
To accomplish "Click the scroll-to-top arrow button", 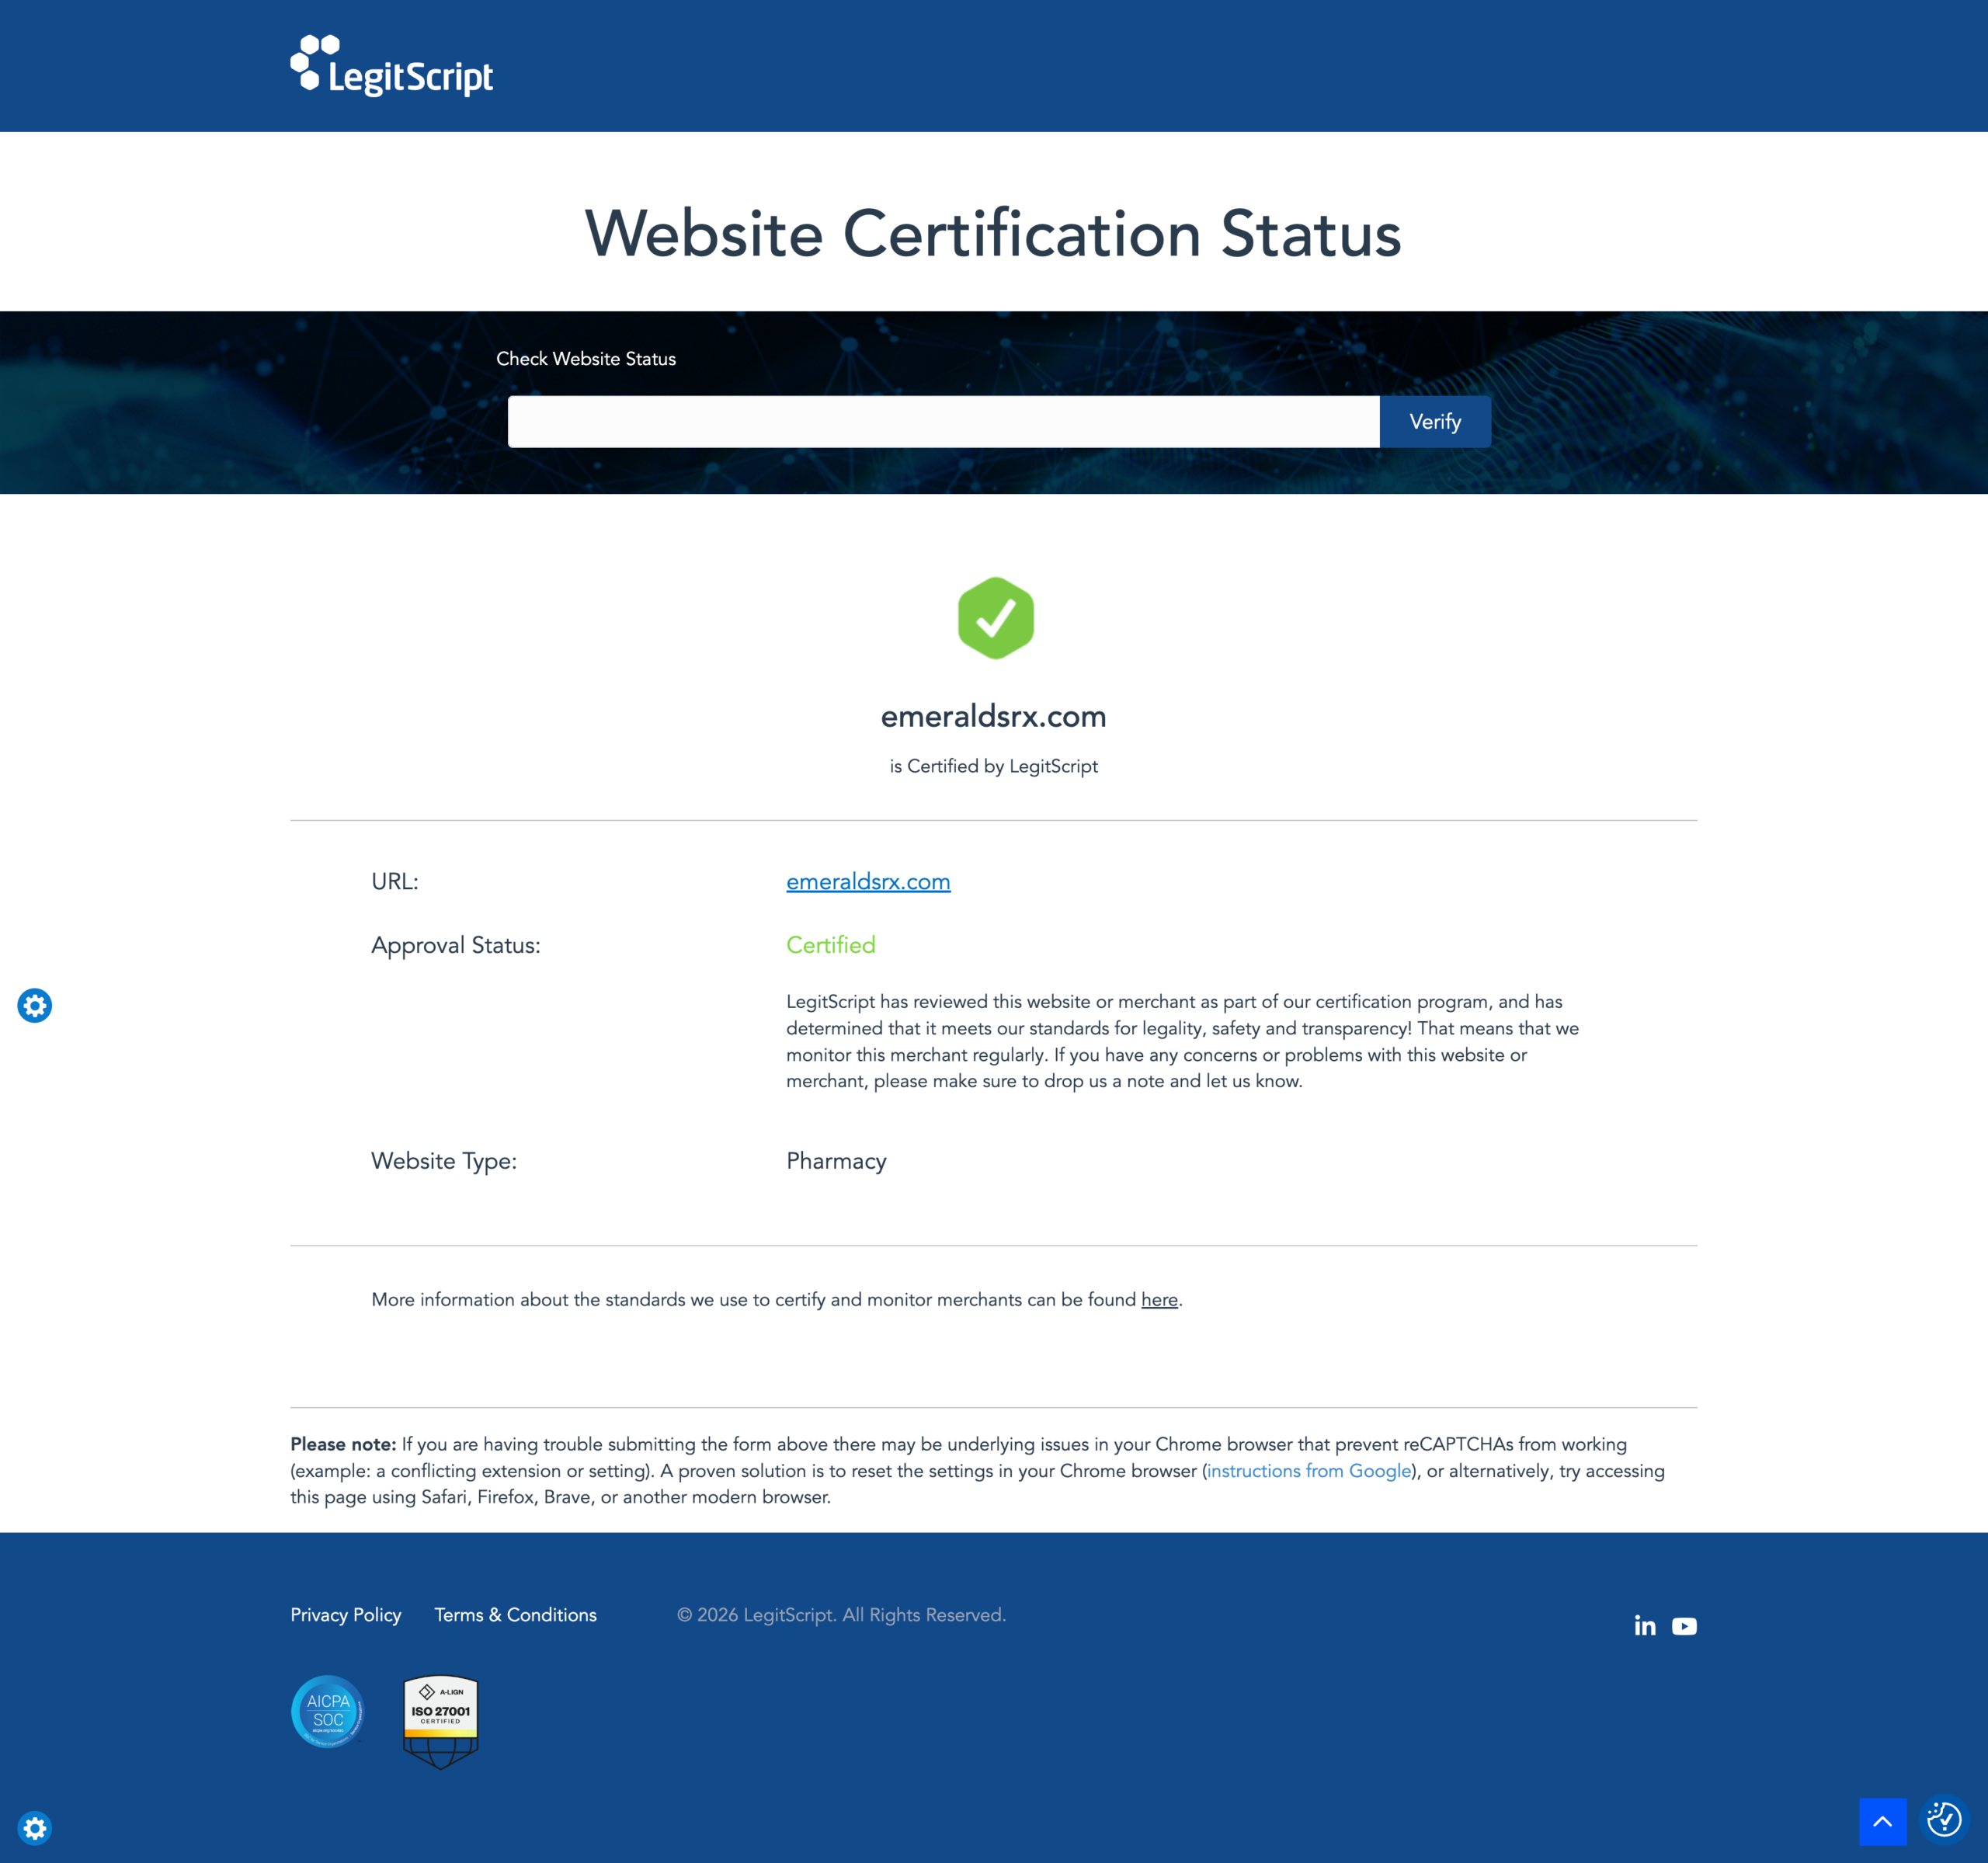I will point(1882,1821).
